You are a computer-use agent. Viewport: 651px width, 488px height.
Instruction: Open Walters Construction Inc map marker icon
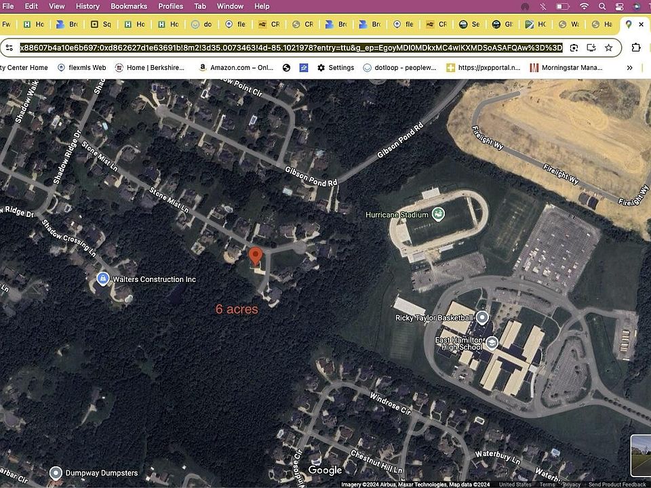pyautogui.click(x=103, y=279)
